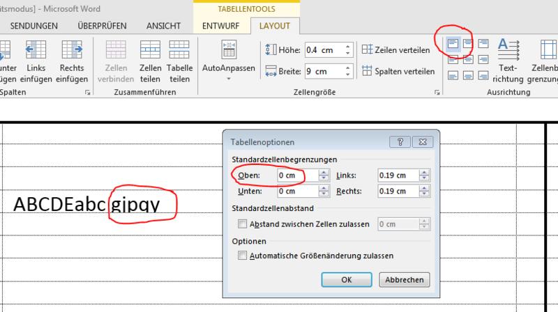Screen dimensions: 558x312
Task: Select the align bottom right icon
Action: tap(483, 75)
